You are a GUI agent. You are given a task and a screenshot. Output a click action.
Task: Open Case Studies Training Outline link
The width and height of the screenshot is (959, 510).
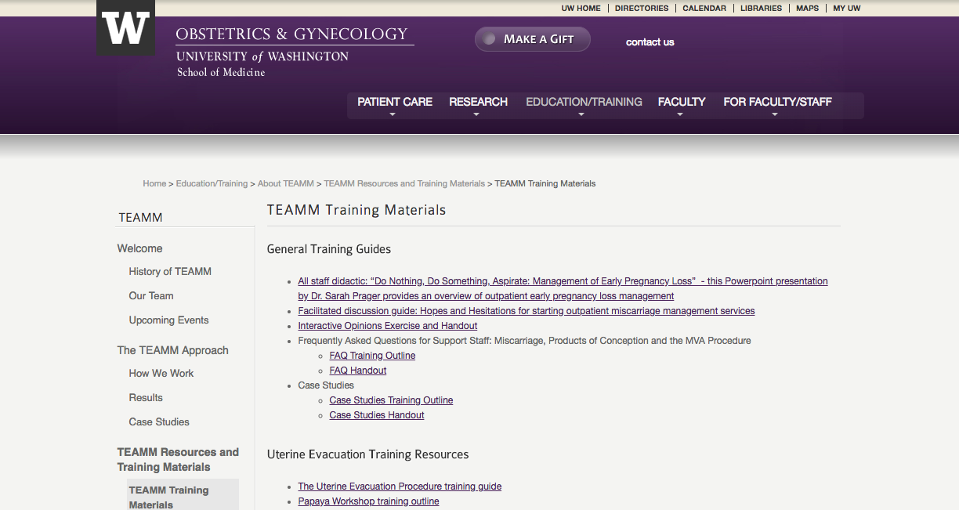click(x=391, y=400)
